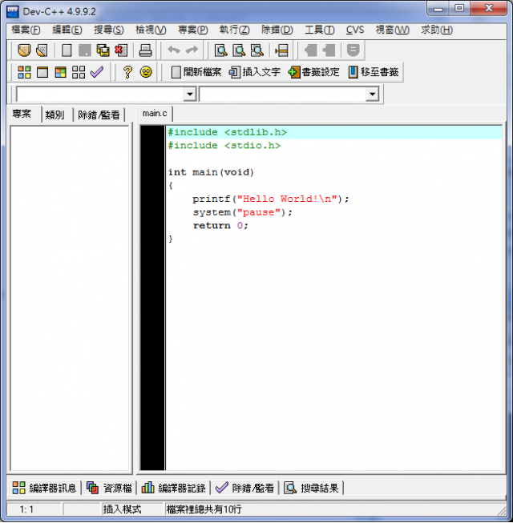Click the Rebuild All icon
The image size is (513, 523).
(79, 72)
